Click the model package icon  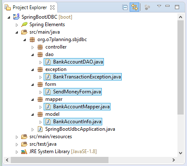coord(40,114)
